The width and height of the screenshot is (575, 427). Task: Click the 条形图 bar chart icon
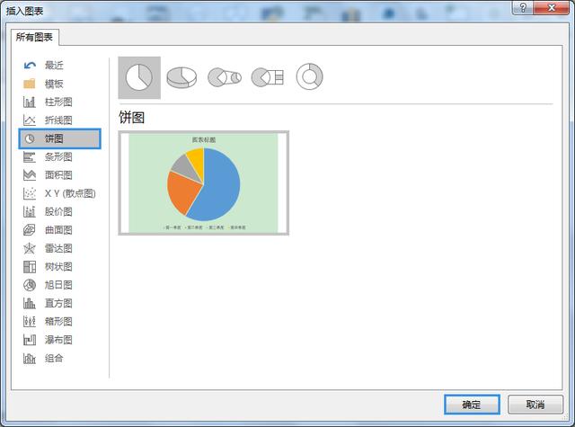click(30, 157)
